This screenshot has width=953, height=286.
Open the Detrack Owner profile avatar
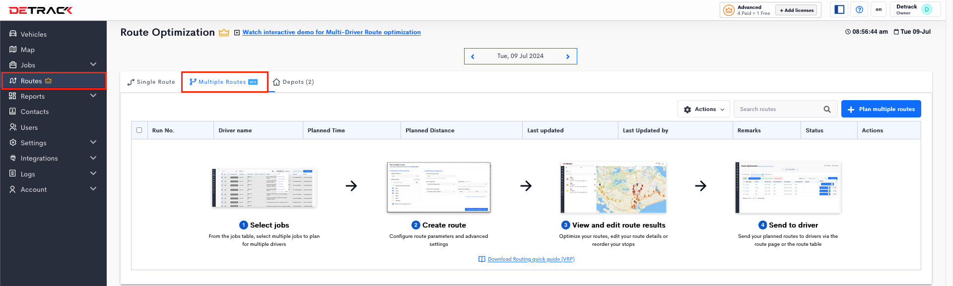coord(926,9)
